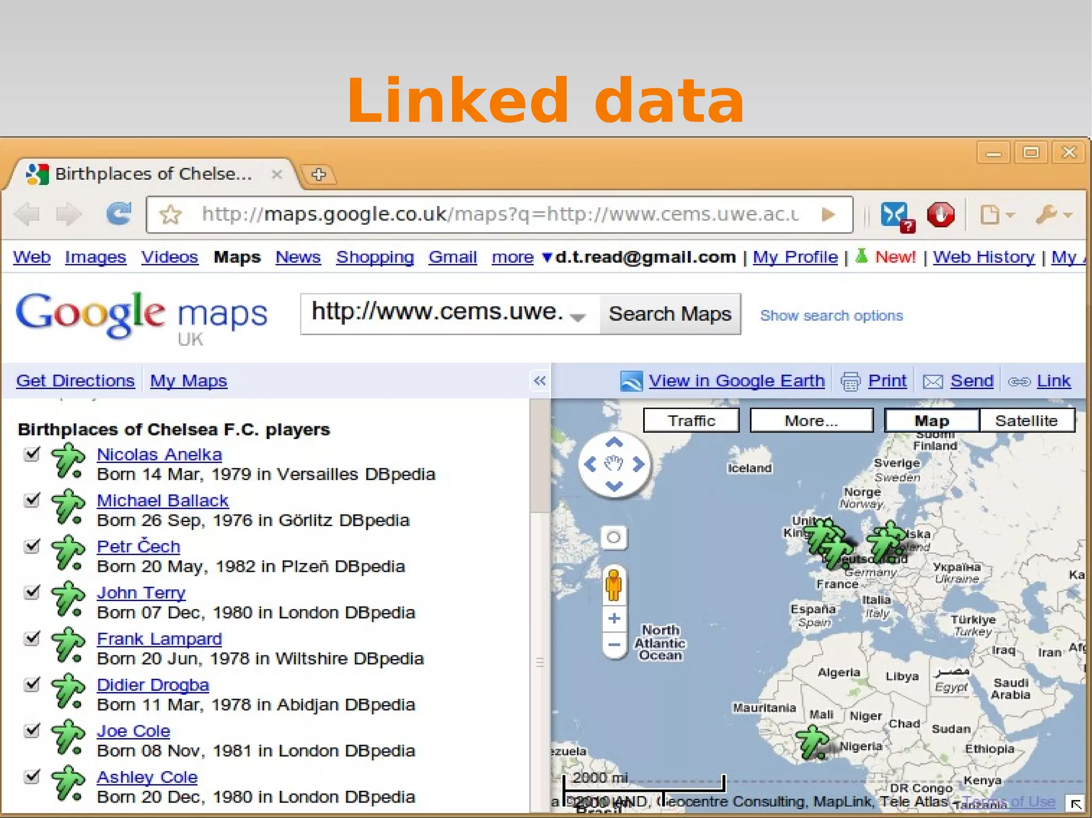Bookmark page using the star icon
1092x818 pixels.
click(171, 215)
